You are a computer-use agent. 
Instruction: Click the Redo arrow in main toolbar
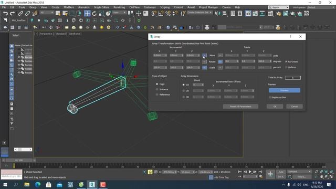coord(13,14)
